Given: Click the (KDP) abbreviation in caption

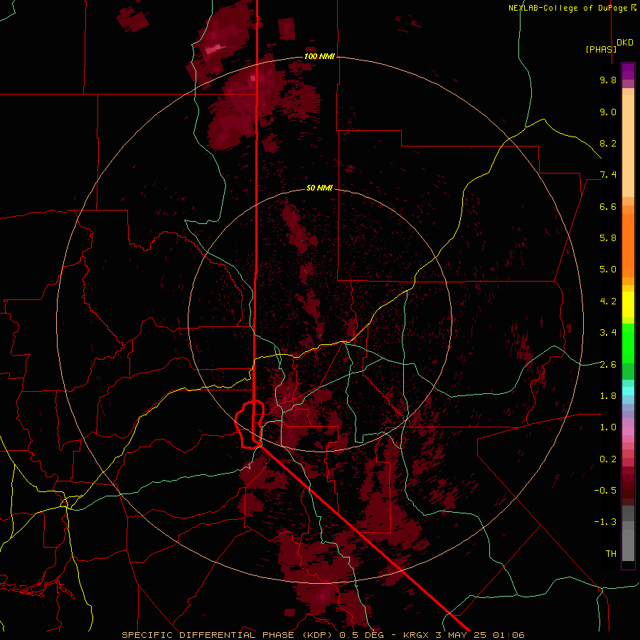Looking at the screenshot, I should point(319,635).
